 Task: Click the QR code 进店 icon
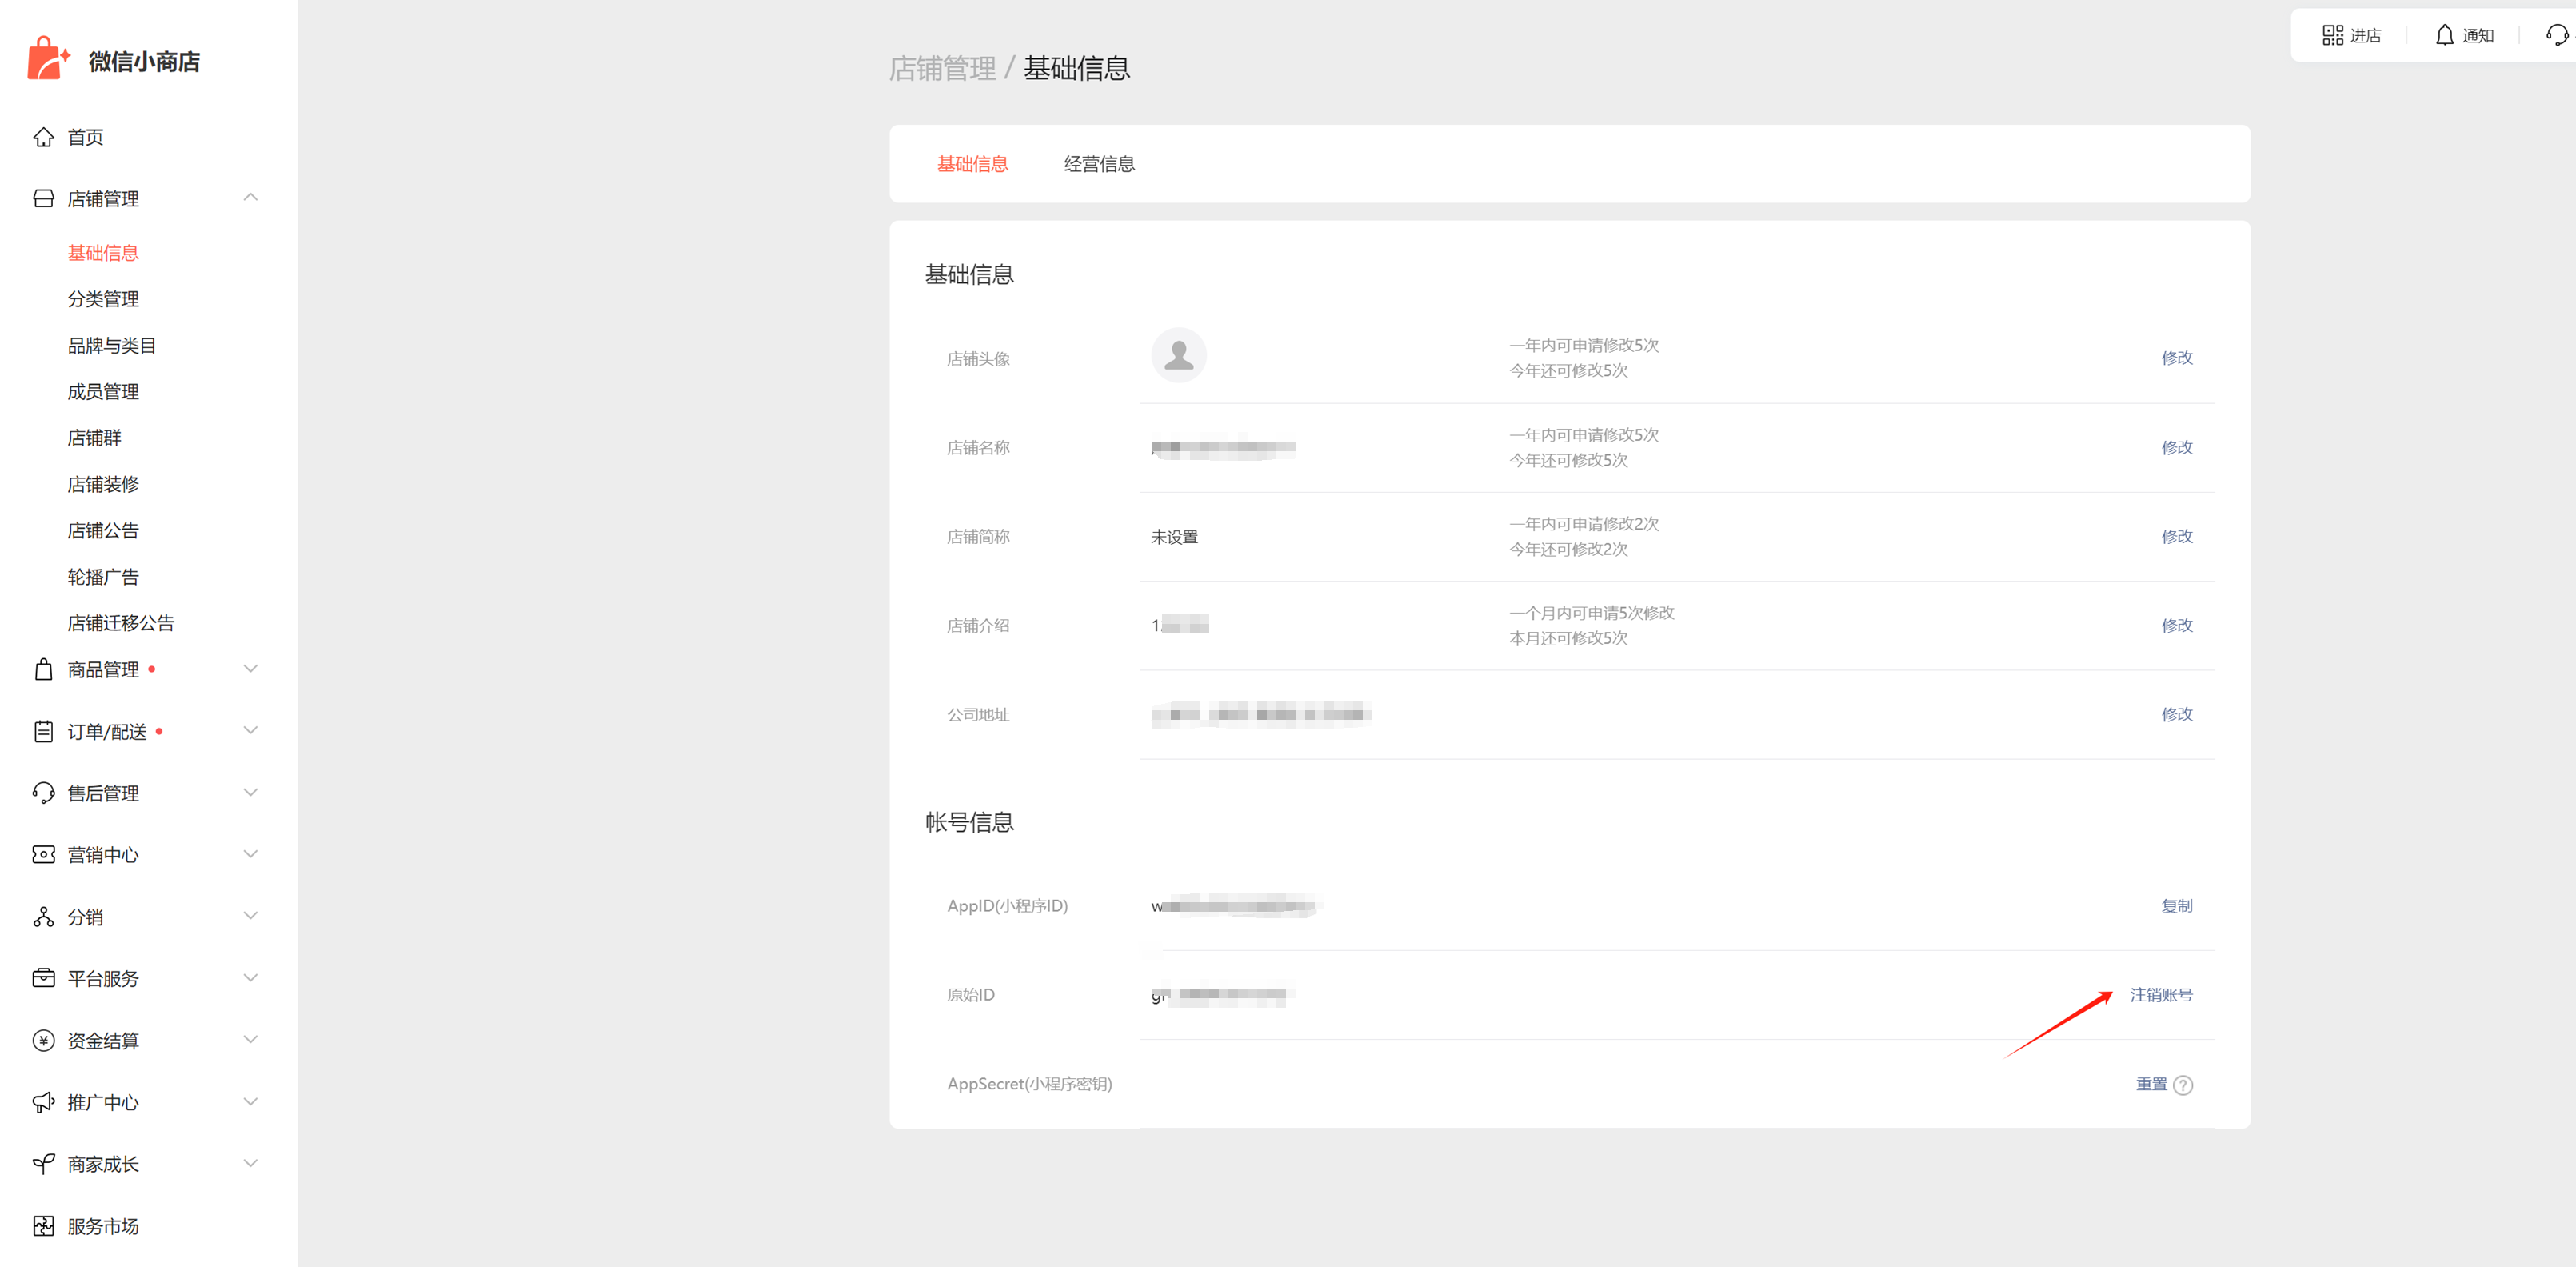tap(2332, 36)
